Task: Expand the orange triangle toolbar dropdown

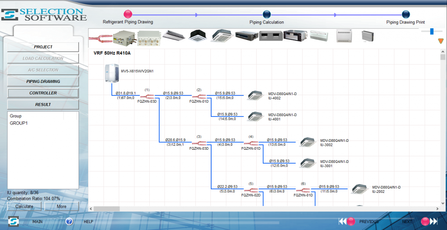Action: click(x=441, y=41)
